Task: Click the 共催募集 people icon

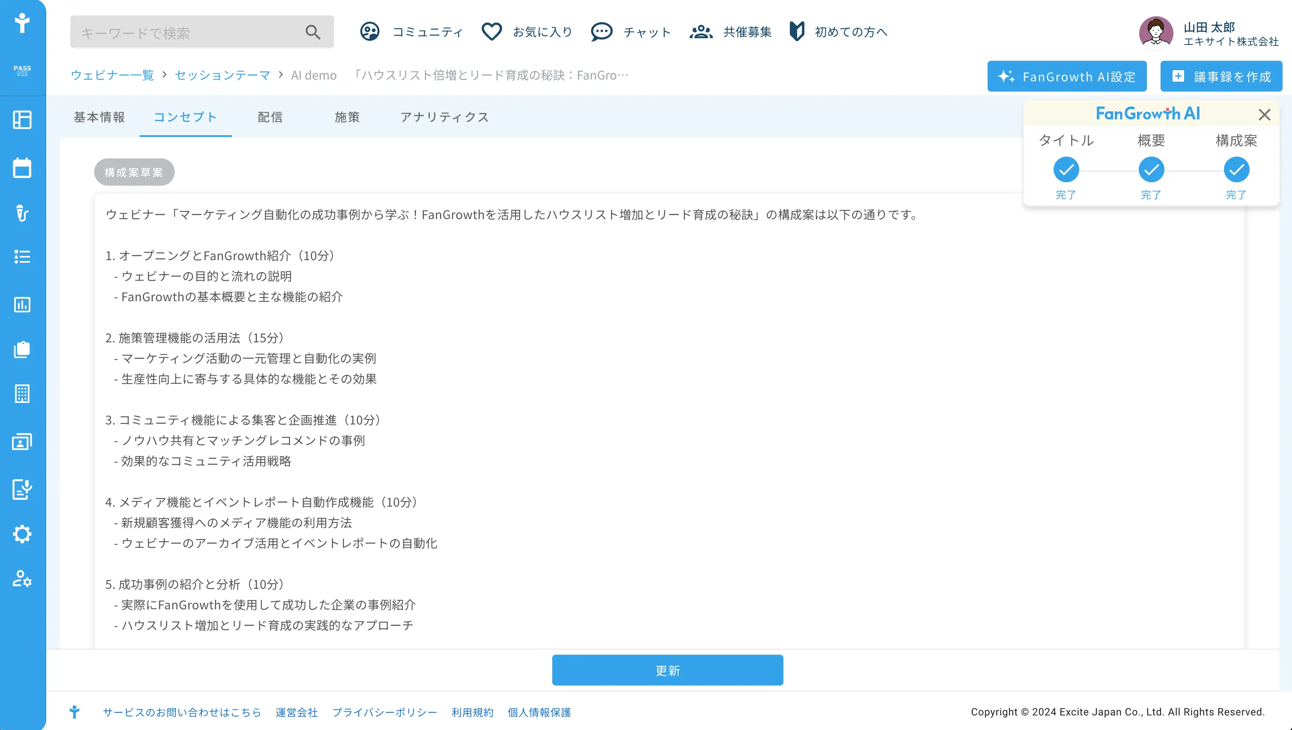Action: 701,32
